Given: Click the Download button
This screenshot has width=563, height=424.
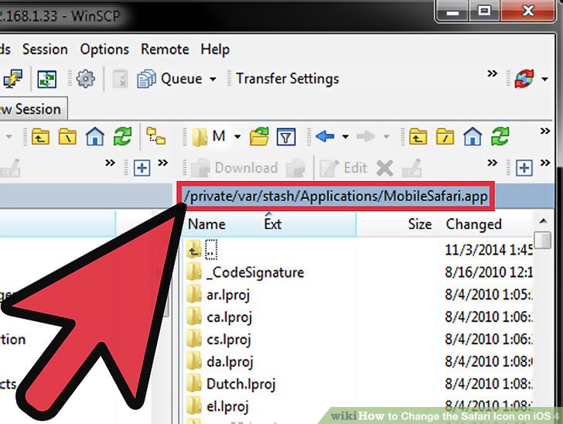Looking at the screenshot, I should coord(235,168).
